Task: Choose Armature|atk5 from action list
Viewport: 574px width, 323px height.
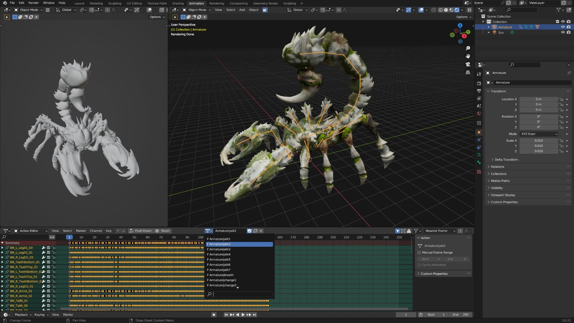Action: pyautogui.click(x=239, y=260)
